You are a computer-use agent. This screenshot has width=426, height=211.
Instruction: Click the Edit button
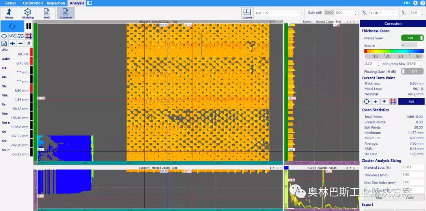click(411, 102)
